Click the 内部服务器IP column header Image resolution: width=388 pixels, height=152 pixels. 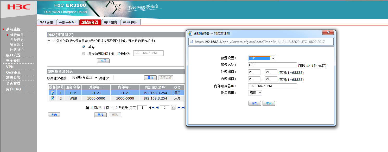pos(155,87)
